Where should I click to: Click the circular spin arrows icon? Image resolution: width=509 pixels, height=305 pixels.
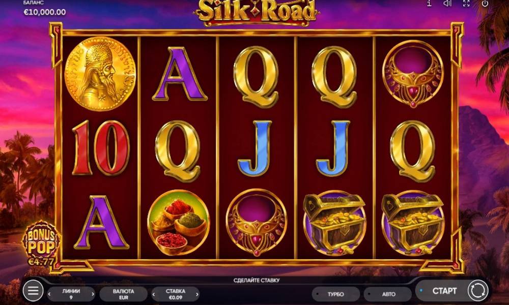coord(477,290)
